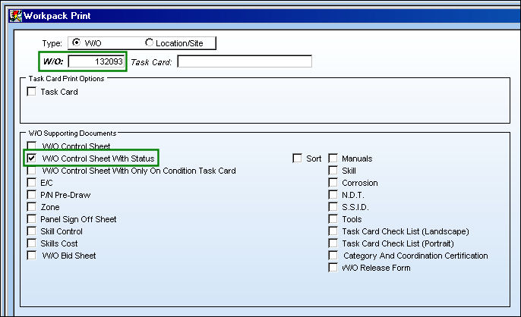
Task: Click the Type: label
Action: tap(52, 43)
